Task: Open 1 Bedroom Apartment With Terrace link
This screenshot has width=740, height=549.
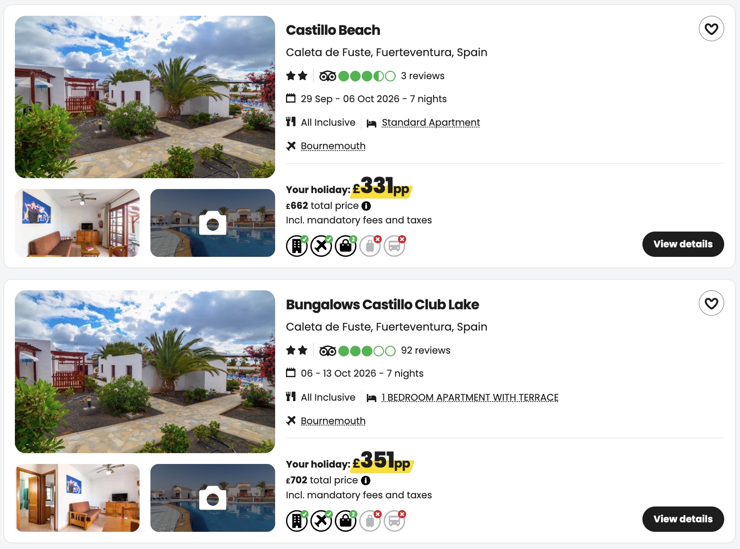Action: pyautogui.click(x=470, y=397)
